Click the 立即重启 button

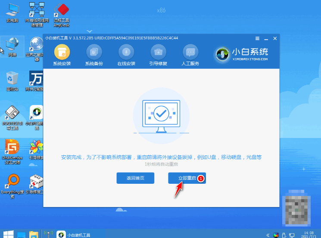pos(187,178)
